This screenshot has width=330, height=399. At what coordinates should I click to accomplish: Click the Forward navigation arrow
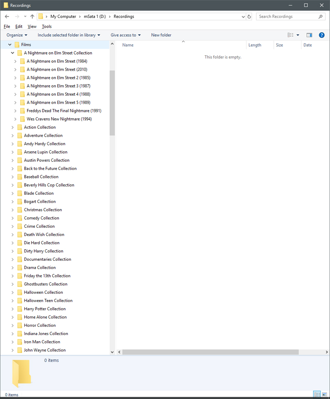[x=17, y=17]
